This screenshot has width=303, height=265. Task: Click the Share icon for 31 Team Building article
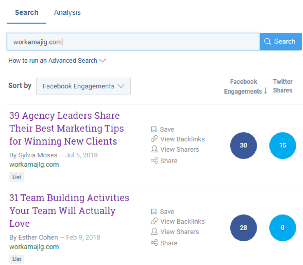(154, 243)
